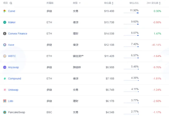169x116 pixels.
Task: Click the Aave project logo icon
Action: tap(5, 45)
